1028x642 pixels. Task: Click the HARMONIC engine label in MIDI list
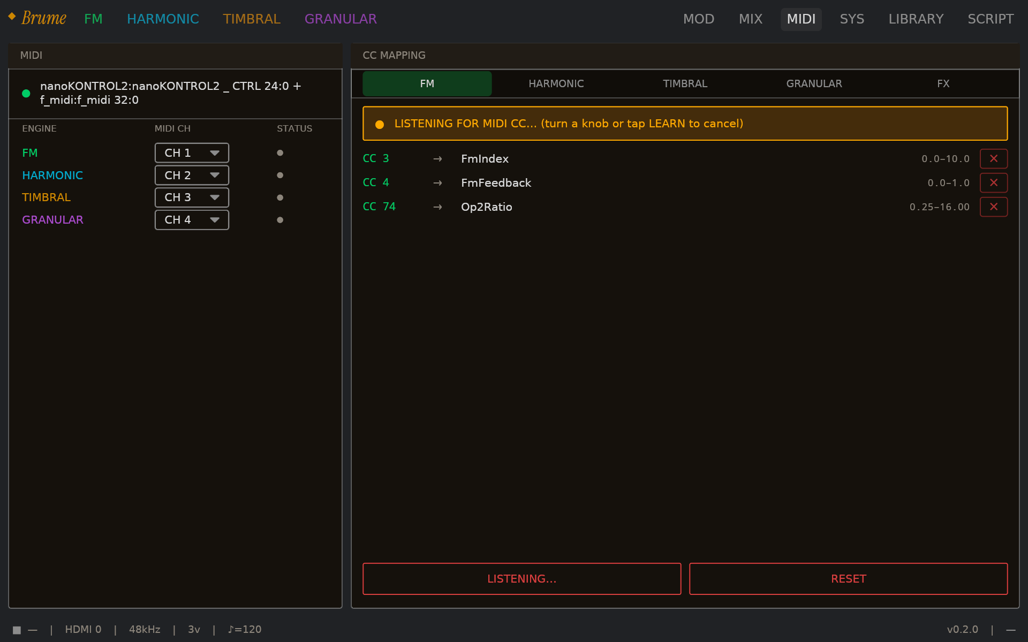(x=52, y=175)
